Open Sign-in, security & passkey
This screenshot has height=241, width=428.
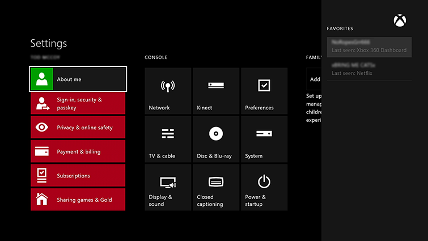[78, 103]
